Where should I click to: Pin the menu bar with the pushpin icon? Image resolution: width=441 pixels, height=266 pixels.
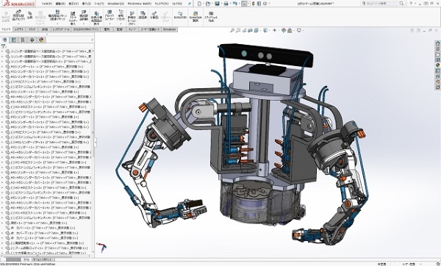(190, 4)
